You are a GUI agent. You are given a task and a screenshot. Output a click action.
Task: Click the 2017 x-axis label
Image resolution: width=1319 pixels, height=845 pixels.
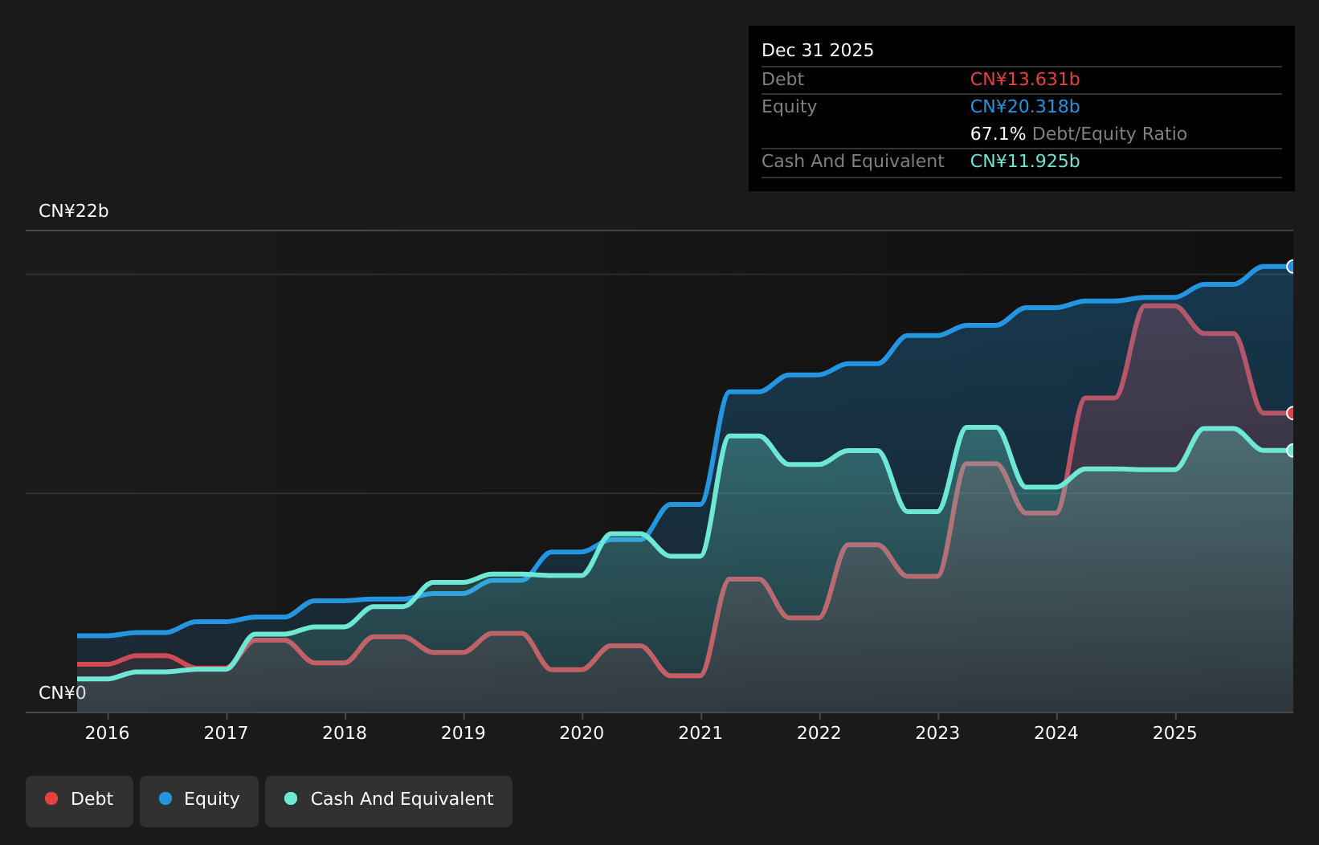pos(227,733)
